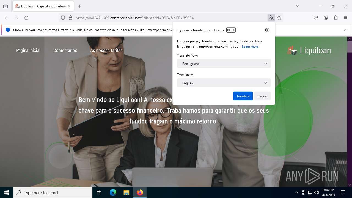Expand Translate from Portuguese dropdown

click(224, 64)
